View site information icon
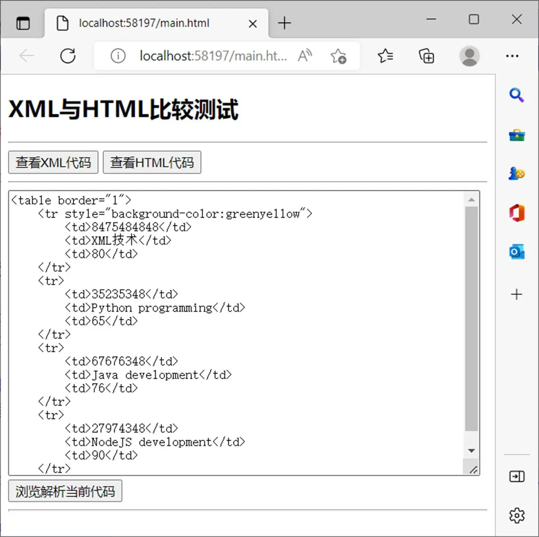Image resolution: width=539 pixels, height=537 pixels. pyautogui.click(x=118, y=56)
